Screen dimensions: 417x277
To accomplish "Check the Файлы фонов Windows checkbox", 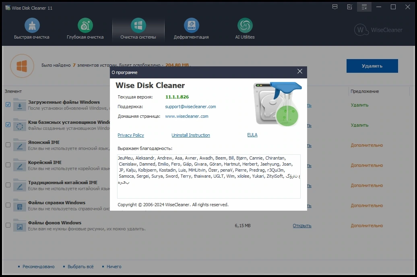I will (x=8, y=225).
